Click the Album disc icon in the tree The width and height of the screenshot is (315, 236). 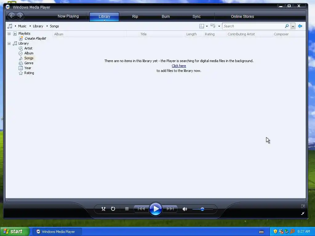21,53
